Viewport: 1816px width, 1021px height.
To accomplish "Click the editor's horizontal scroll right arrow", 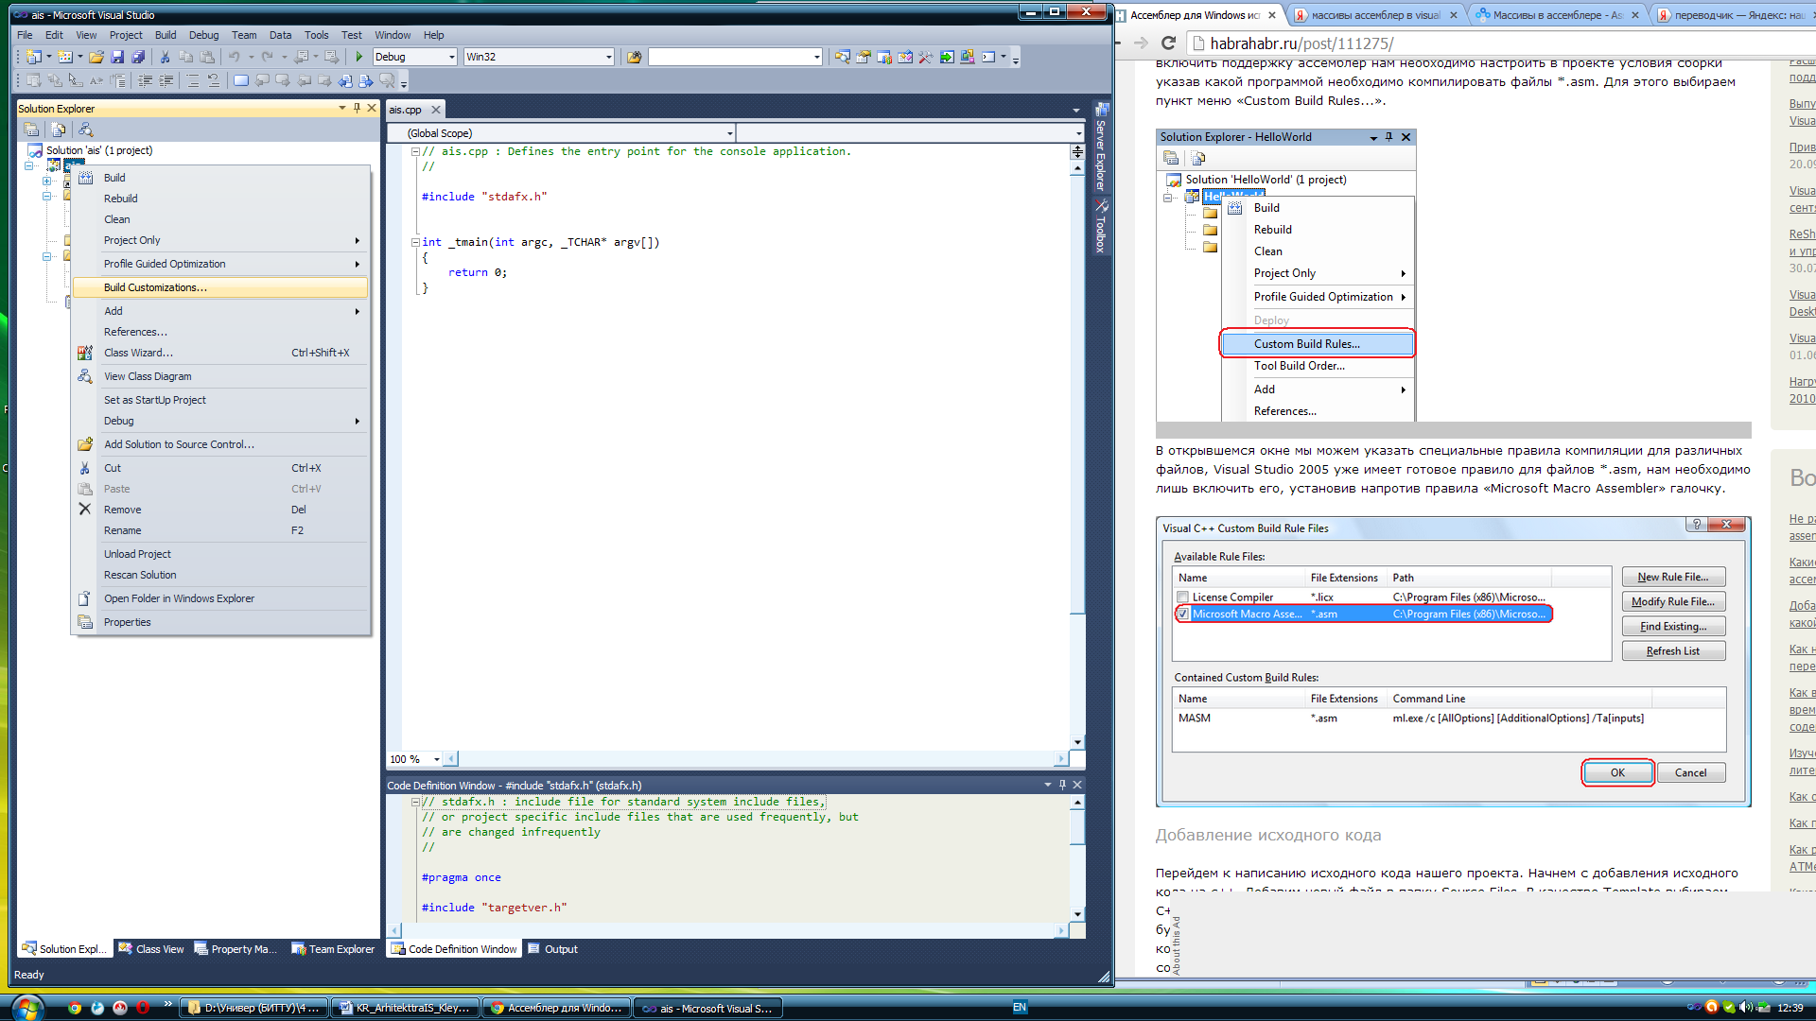I will 1060,759.
